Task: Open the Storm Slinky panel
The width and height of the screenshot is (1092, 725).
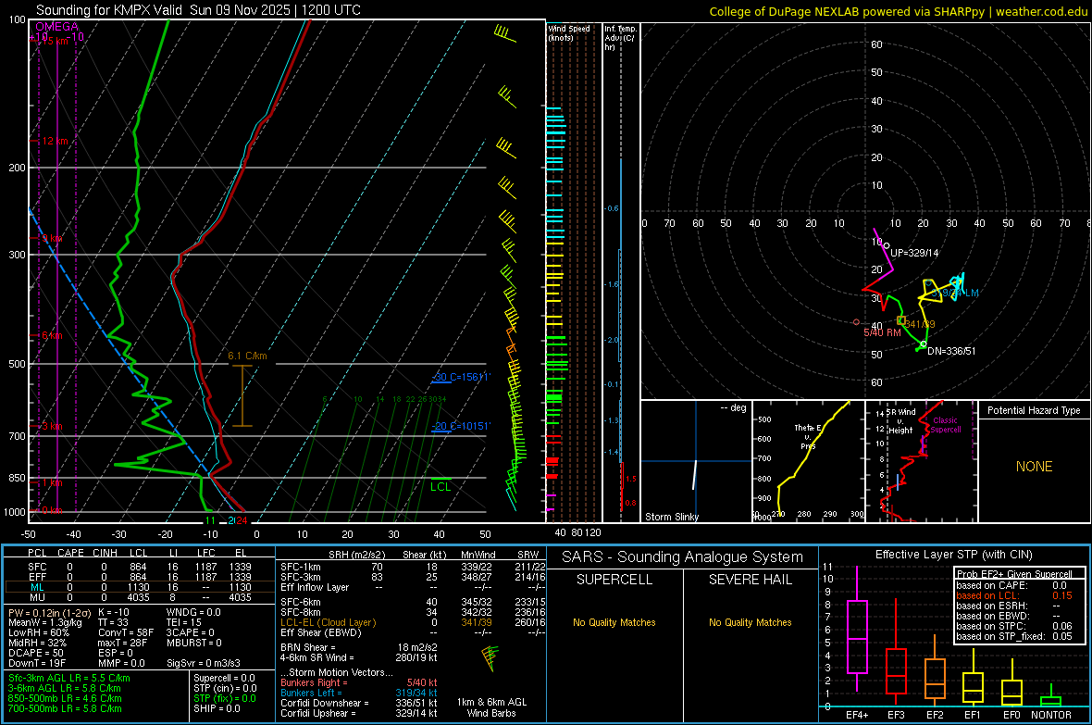Action: 696,461
